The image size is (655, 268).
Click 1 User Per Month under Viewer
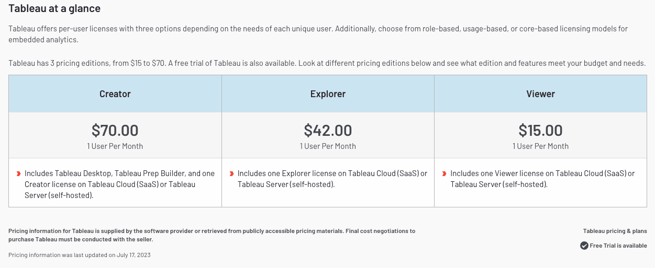pos(540,146)
